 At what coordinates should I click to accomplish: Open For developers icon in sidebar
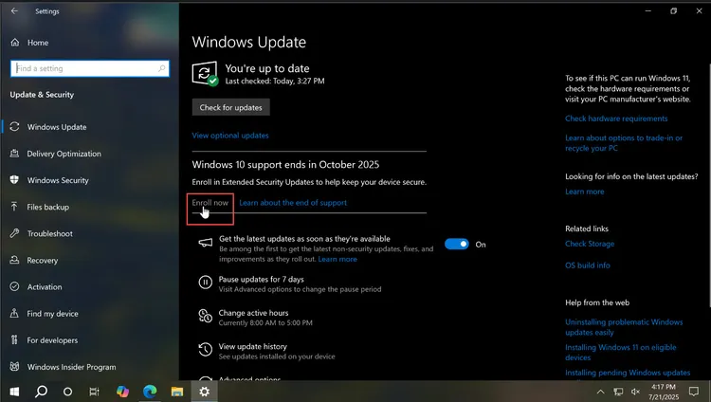14,339
